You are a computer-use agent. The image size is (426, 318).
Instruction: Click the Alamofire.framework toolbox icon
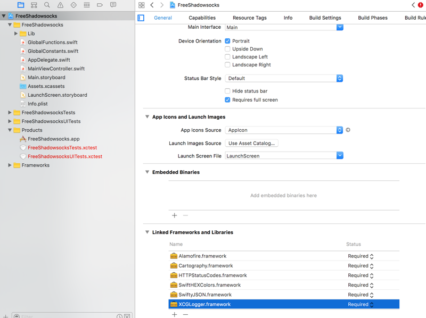coord(174,256)
